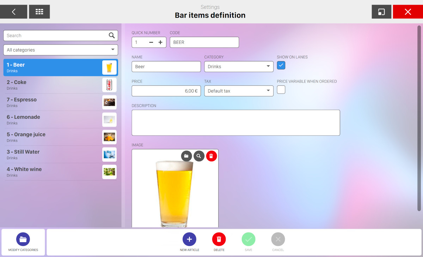
Task: Open Modify Categories
Action: tap(23, 239)
